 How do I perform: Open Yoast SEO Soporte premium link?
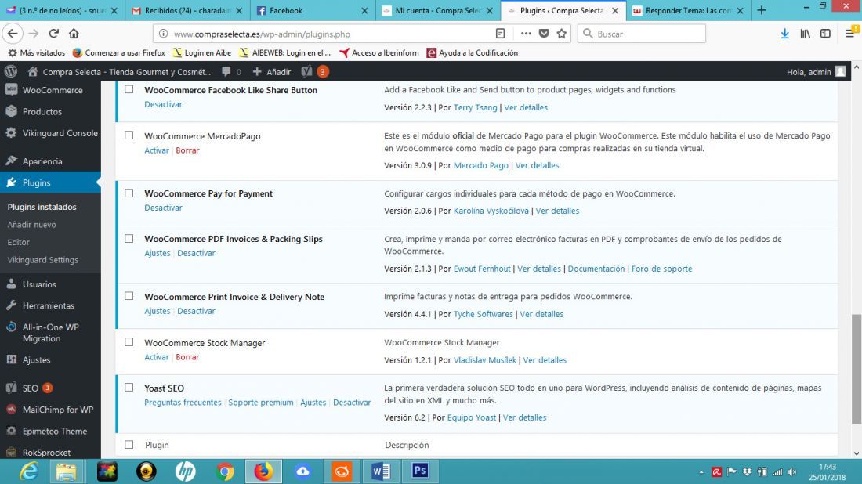pyautogui.click(x=261, y=403)
